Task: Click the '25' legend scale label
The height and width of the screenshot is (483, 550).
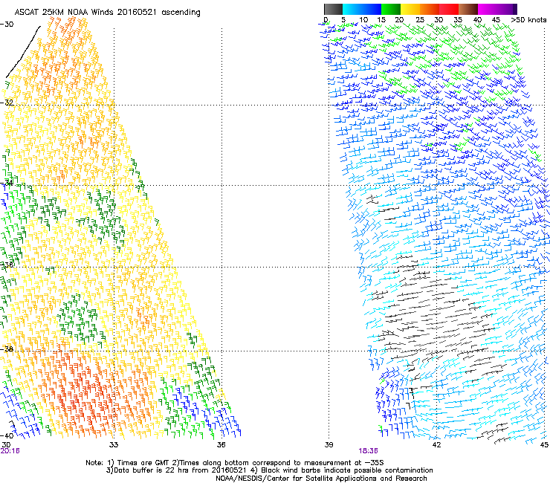Action: point(420,19)
